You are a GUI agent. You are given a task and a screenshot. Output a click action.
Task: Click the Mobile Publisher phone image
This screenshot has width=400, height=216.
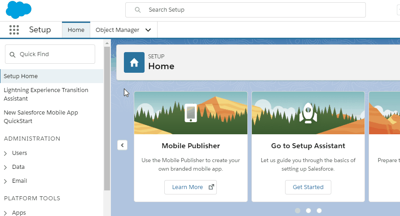pos(191,113)
